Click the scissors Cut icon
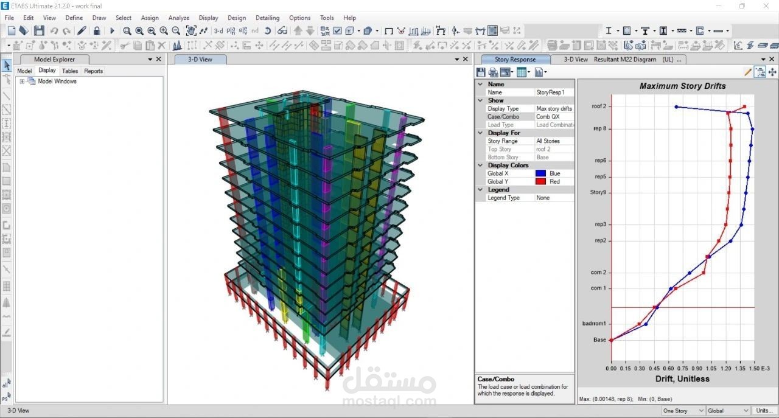Viewport: 779px width, 418px height. (x=125, y=45)
